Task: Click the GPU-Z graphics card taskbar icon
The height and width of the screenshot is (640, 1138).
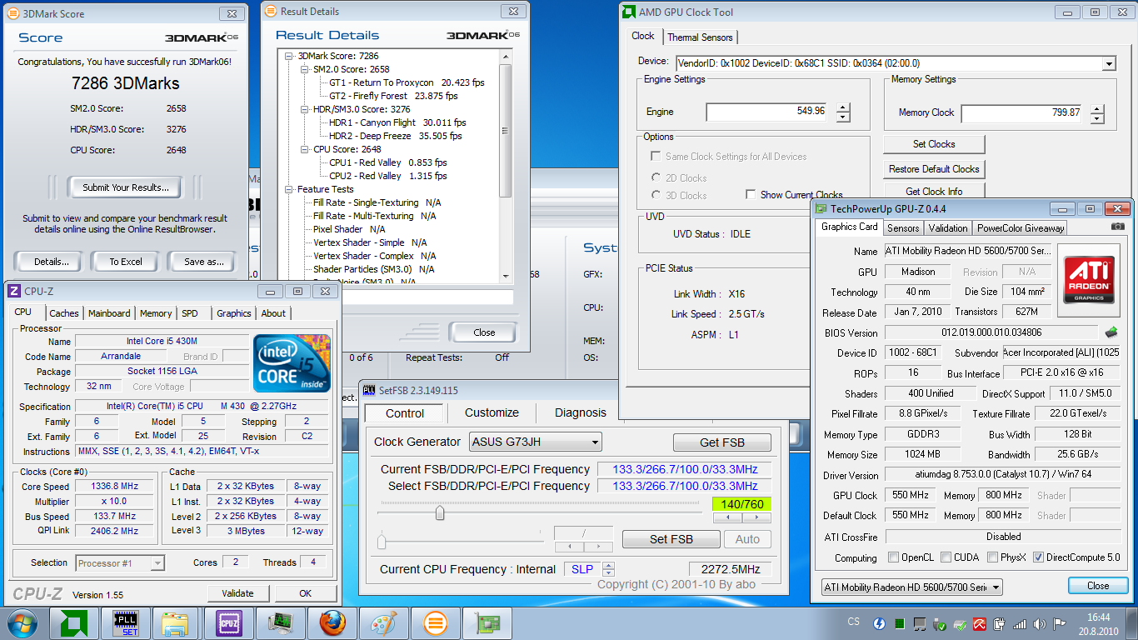Action: 487,623
